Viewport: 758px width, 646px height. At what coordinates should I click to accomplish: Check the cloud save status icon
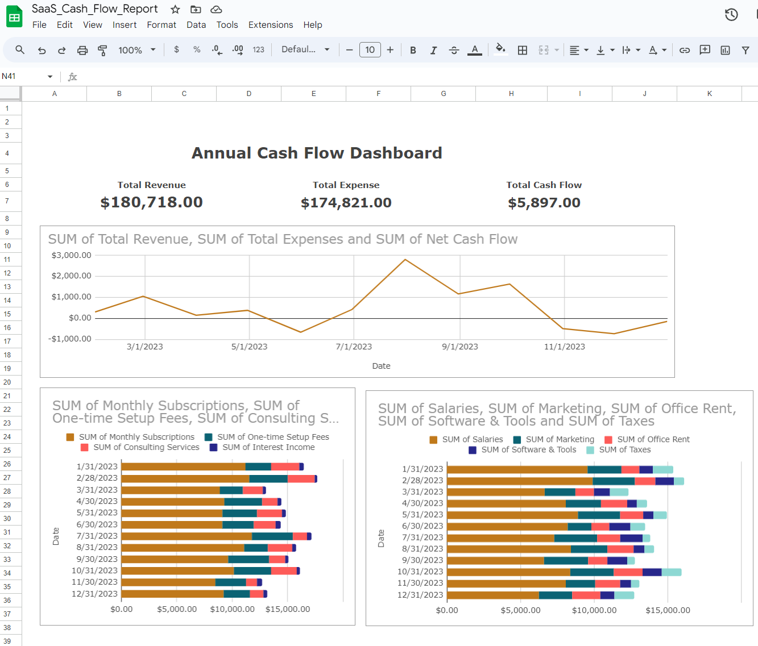[x=216, y=9]
